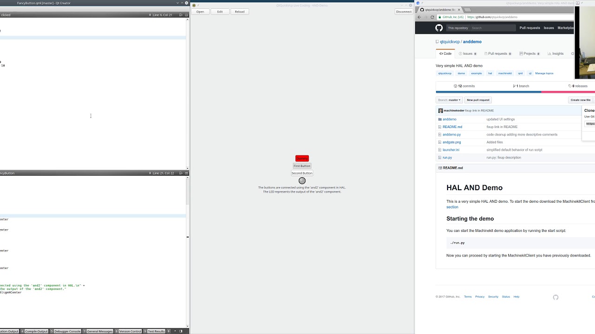The height and width of the screenshot is (334, 595).
Task: Click the New pull request button
Action: click(x=478, y=100)
